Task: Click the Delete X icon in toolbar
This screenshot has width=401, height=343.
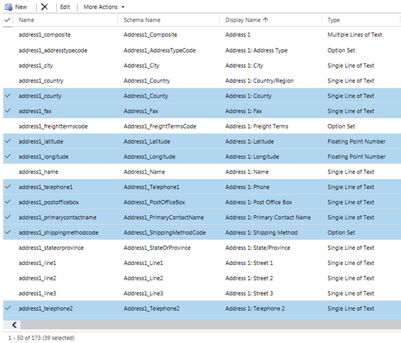Action: [44, 7]
